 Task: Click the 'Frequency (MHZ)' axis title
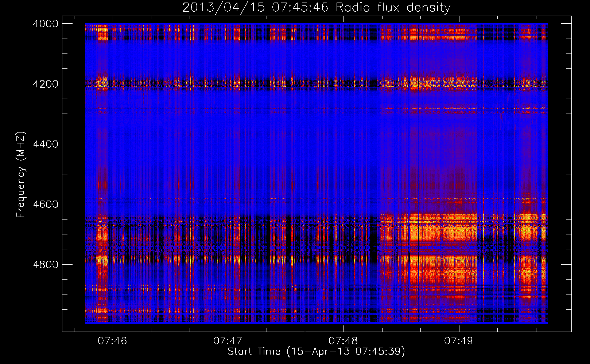click(x=21, y=174)
